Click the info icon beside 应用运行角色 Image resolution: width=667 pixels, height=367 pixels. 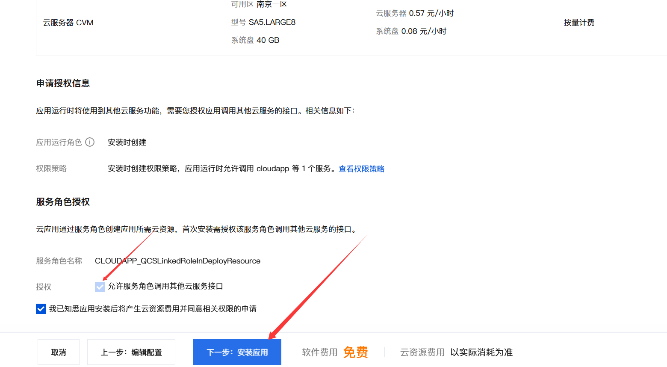click(90, 142)
